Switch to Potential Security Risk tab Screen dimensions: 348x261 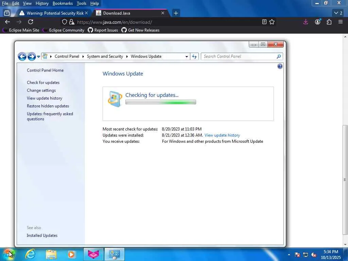tap(53, 13)
